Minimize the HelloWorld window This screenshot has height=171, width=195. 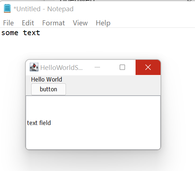pyautogui.click(x=97, y=67)
